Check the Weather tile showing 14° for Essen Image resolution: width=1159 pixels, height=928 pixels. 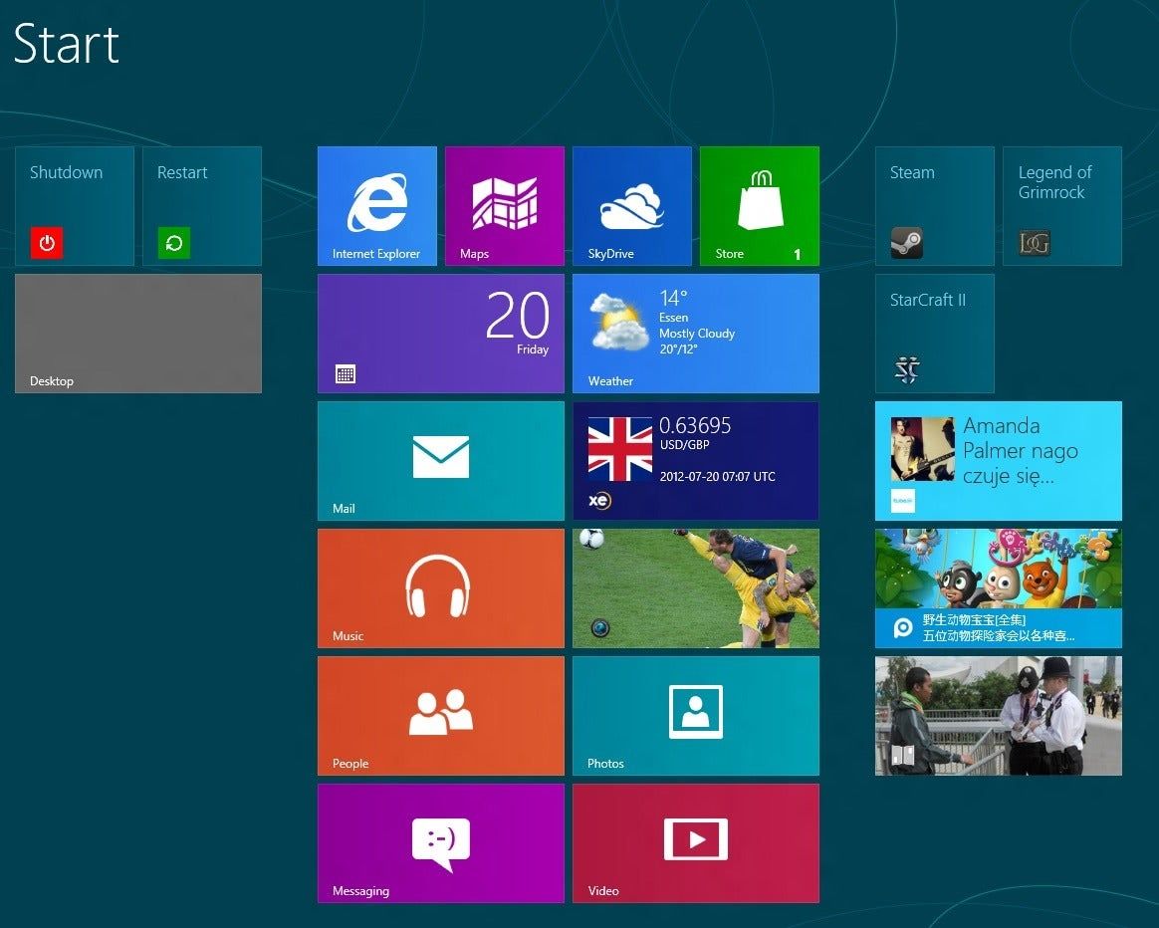click(x=695, y=333)
